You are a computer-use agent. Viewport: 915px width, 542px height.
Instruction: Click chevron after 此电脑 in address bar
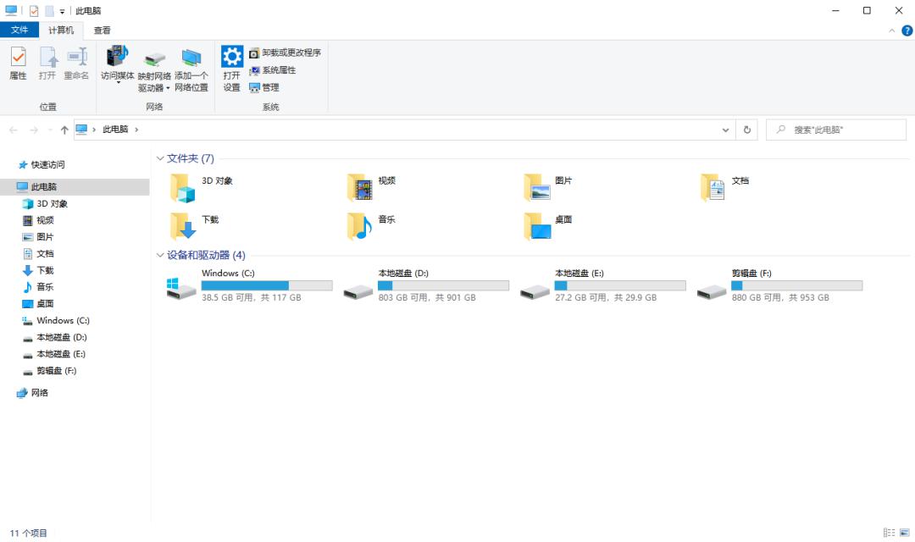coord(136,130)
